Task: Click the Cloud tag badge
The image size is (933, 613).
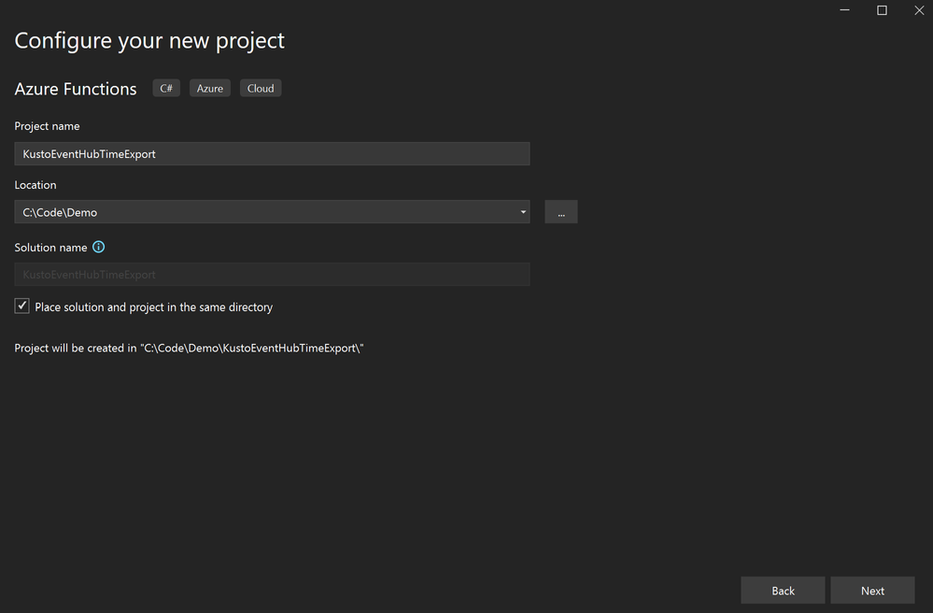Action: click(261, 88)
